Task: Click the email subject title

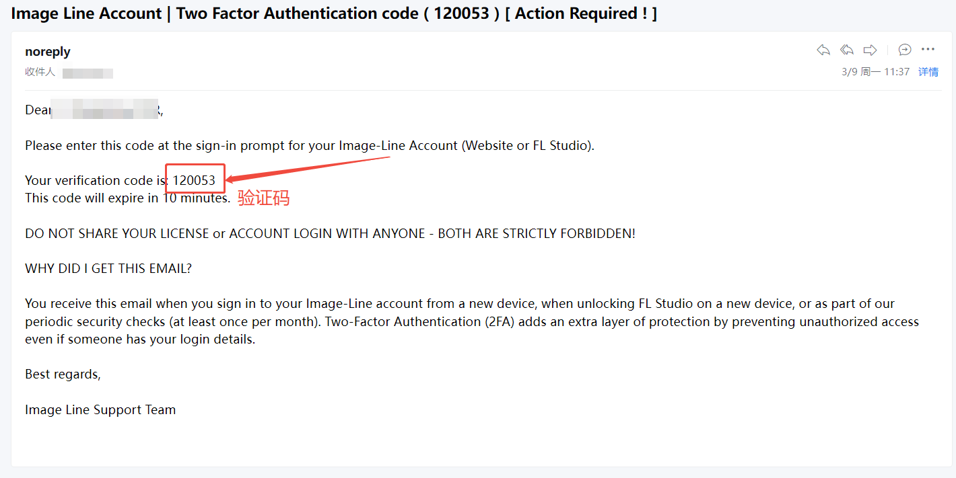Action: click(x=334, y=13)
